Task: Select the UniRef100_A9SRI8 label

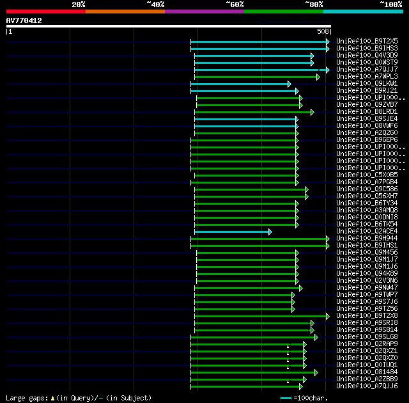Action: (367, 323)
